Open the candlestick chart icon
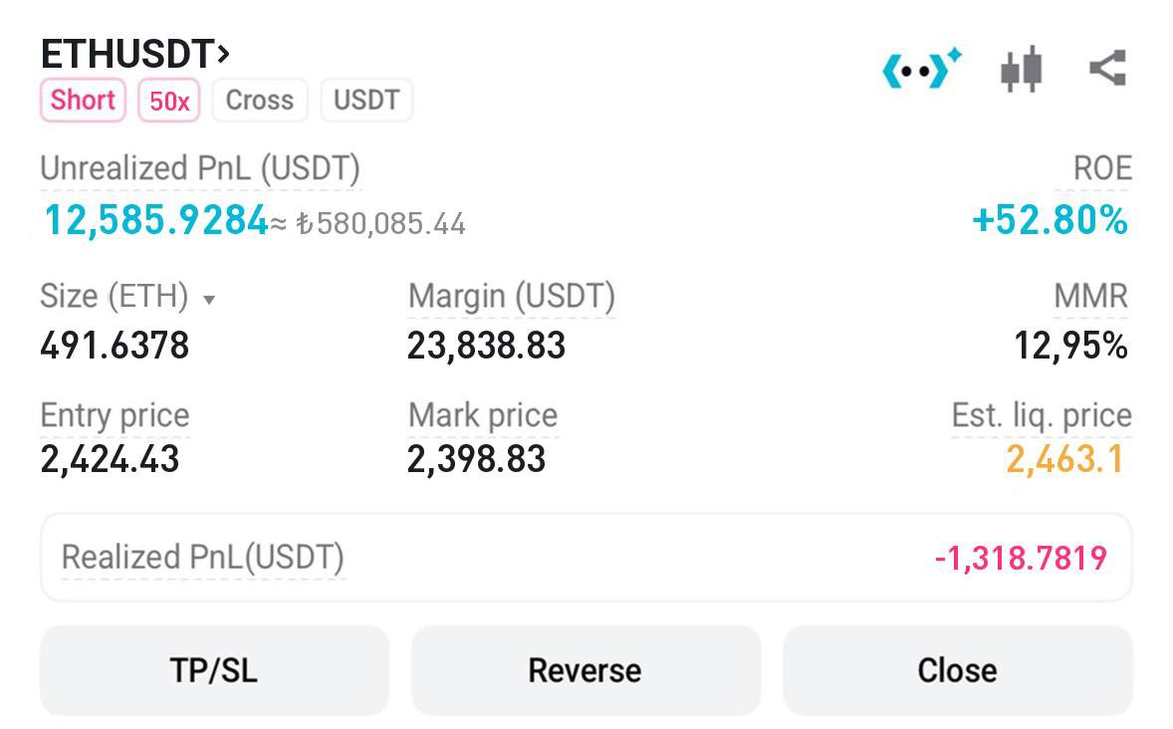 1021,70
